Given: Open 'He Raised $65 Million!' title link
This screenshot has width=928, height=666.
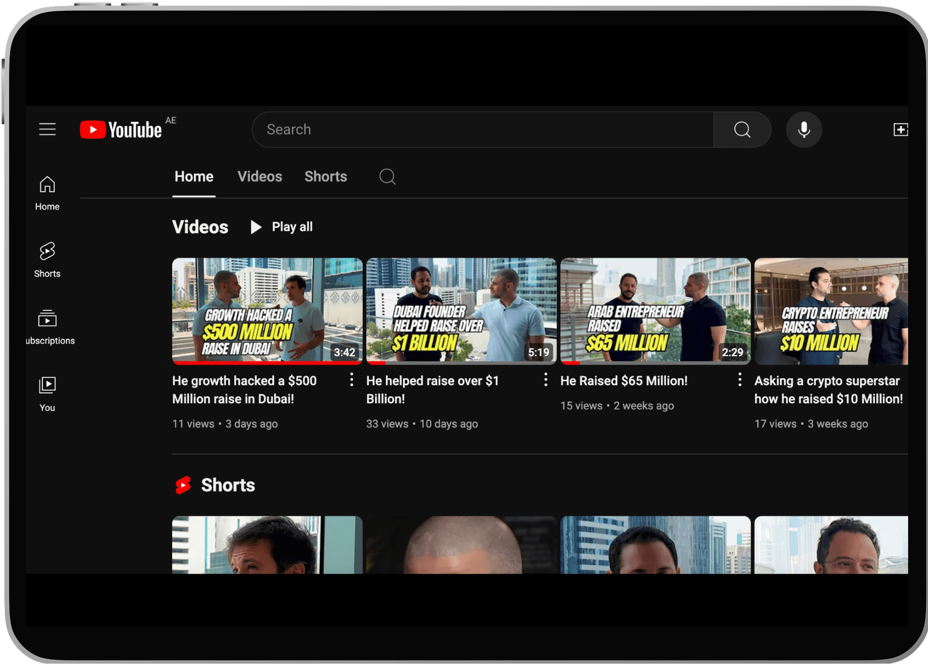Looking at the screenshot, I should coord(623,381).
